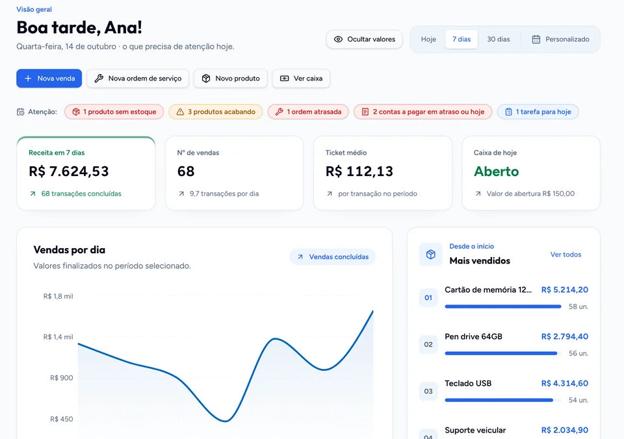Click the arrow icon beside Valor de abertura
Screen dimensions: 624x439
tap(478, 194)
